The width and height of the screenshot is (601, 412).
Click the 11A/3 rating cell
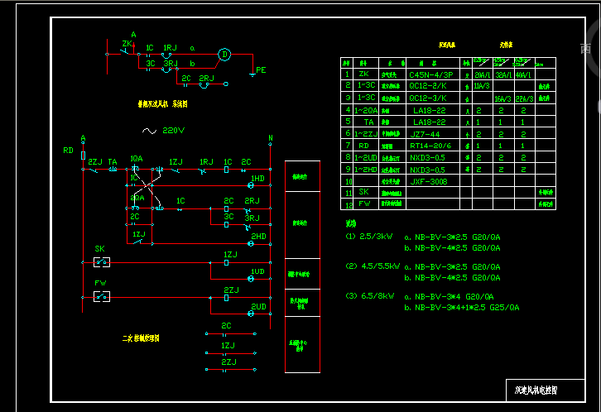point(482,86)
